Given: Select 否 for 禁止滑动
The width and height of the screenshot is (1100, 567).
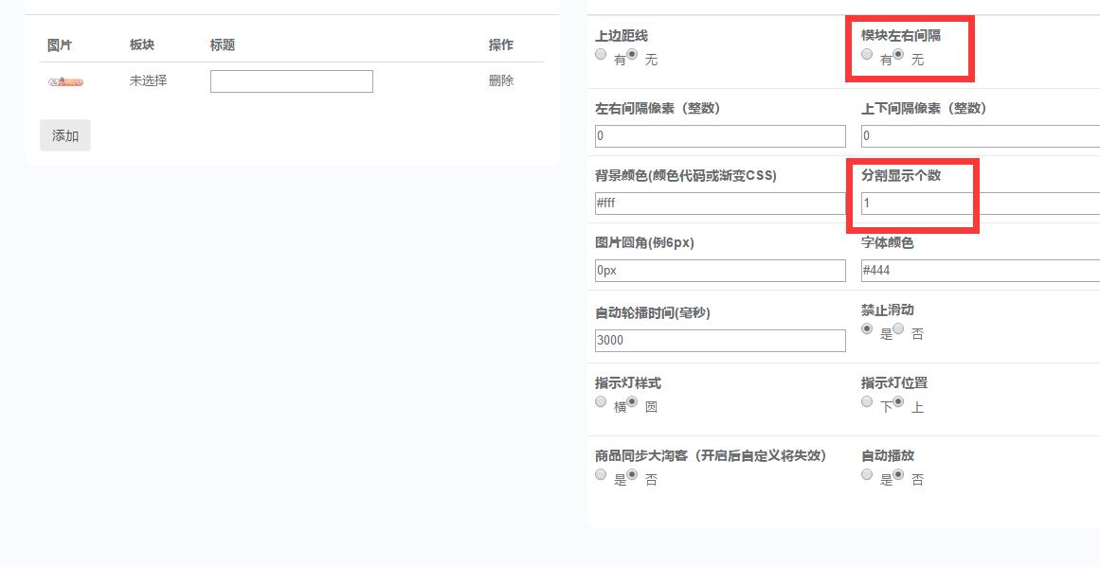Looking at the screenshot, I should [x=898, y=328].
